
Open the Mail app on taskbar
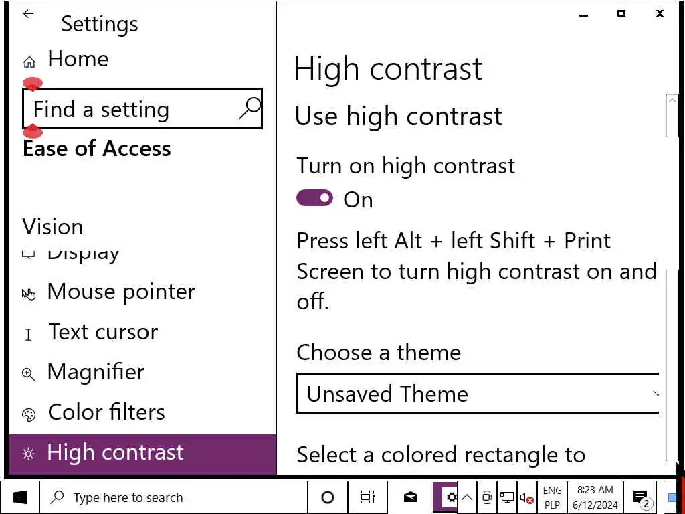[410, 497]
